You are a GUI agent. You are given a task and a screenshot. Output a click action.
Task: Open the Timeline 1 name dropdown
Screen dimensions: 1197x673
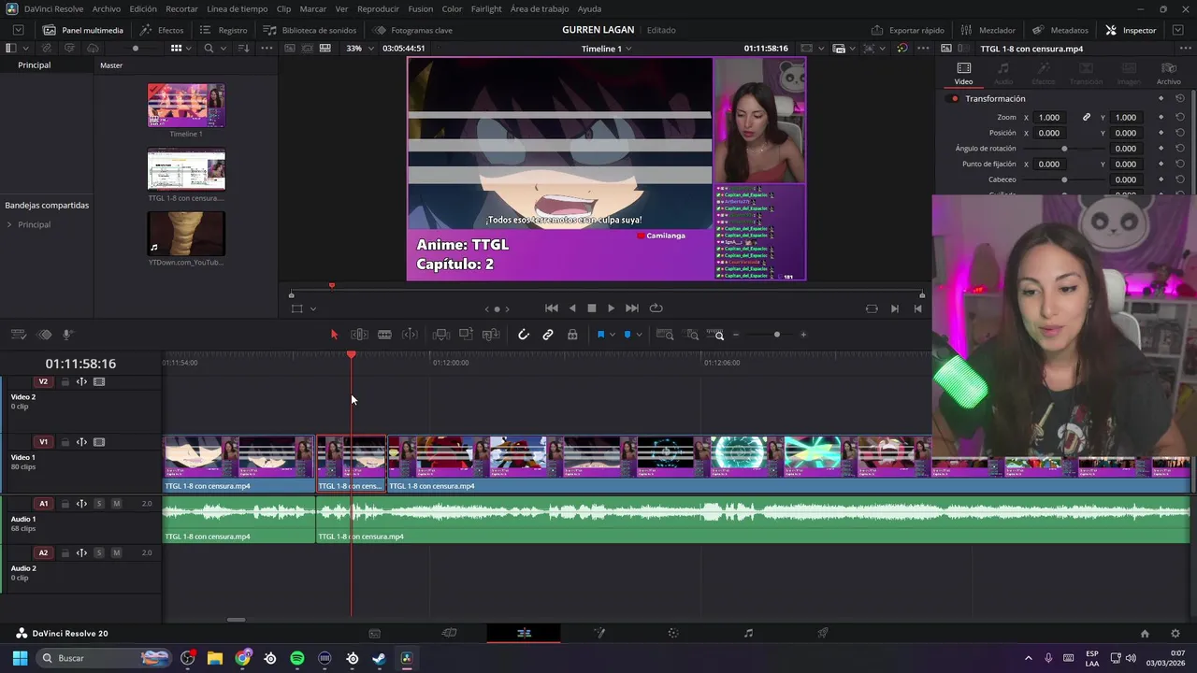tap(606, 48)
